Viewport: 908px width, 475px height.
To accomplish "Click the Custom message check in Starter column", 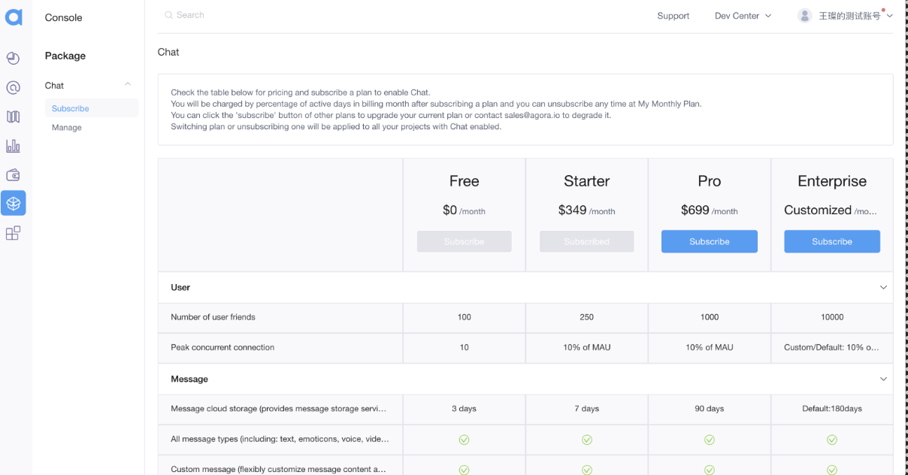I will tap(587, 470).
